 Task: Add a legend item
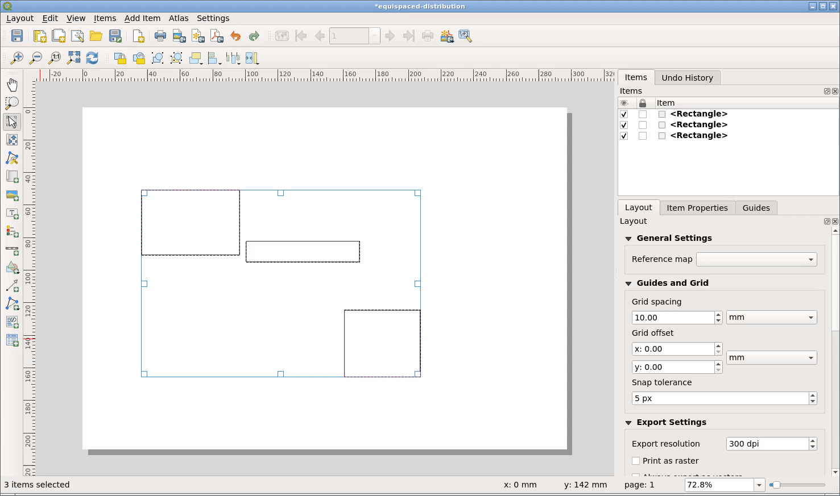(x=12, y=231)
